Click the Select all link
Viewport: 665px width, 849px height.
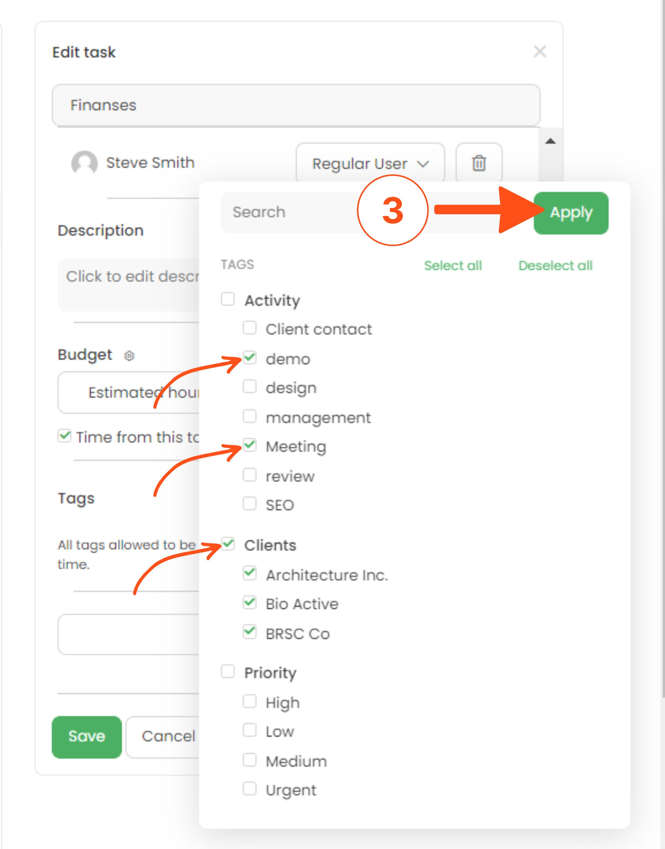point(453,265)
